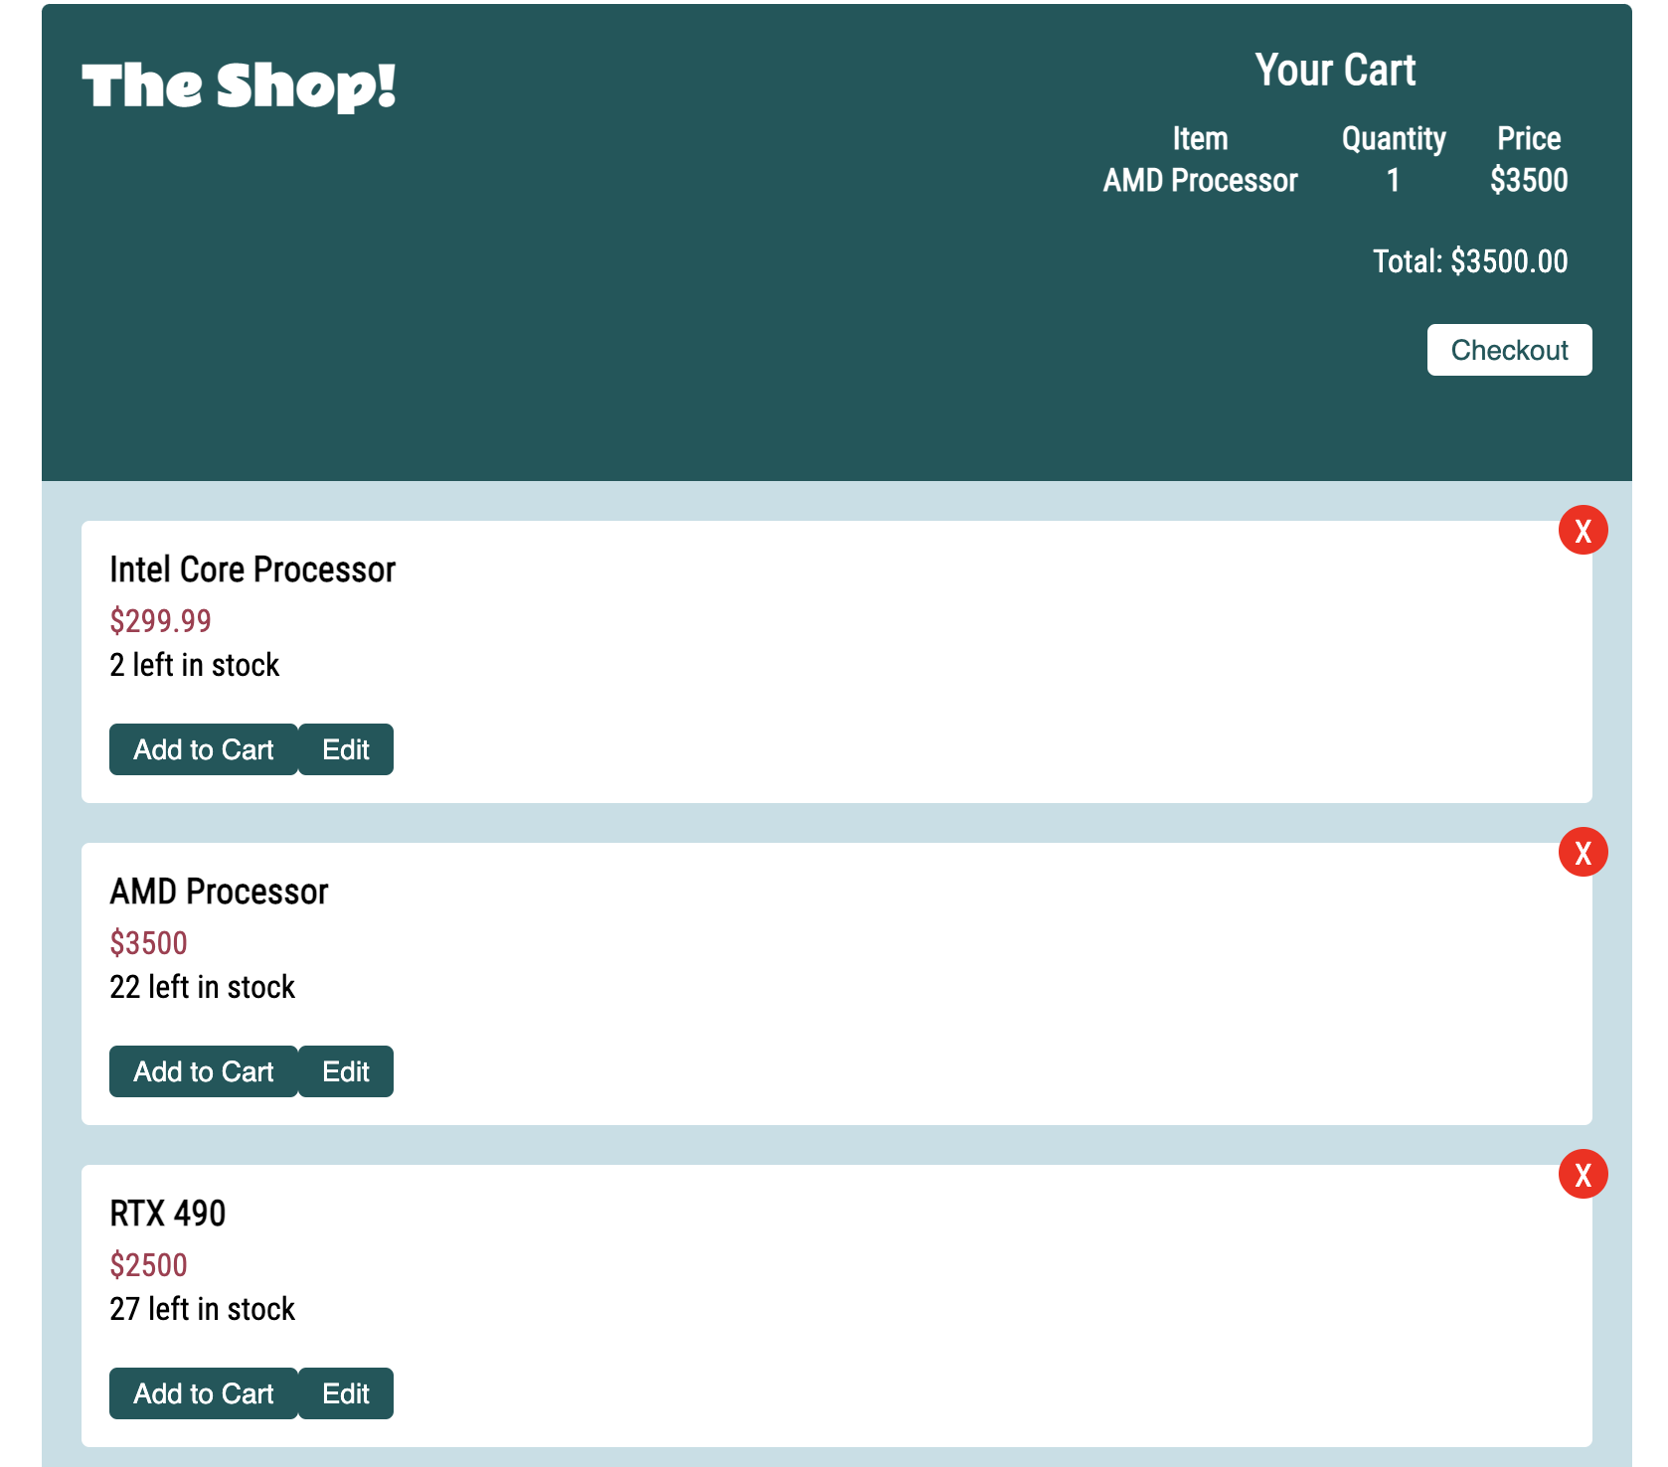Click the $2500 price on RTX 490
Image resolution: width=1668 pixels, height=1467 pixels.
click(148, 1265)
